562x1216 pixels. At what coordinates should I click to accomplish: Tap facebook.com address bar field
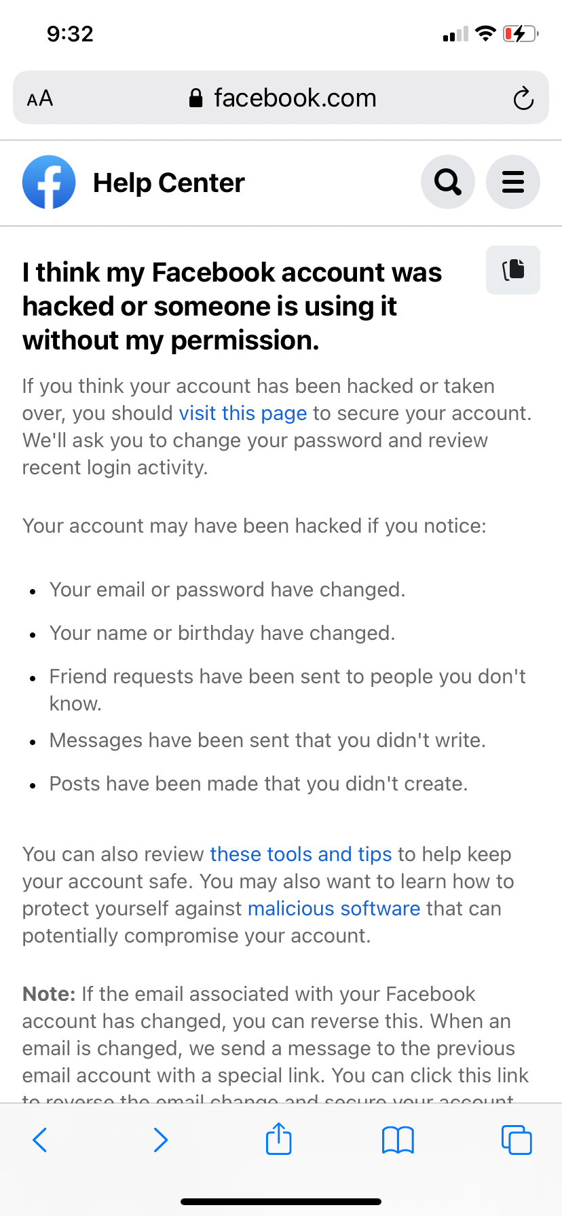click(281, 98)
